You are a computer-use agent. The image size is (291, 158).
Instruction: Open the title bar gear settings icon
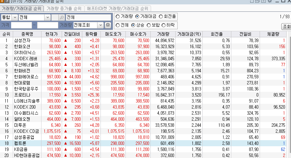pyautogui.click(x=270, y=1)
